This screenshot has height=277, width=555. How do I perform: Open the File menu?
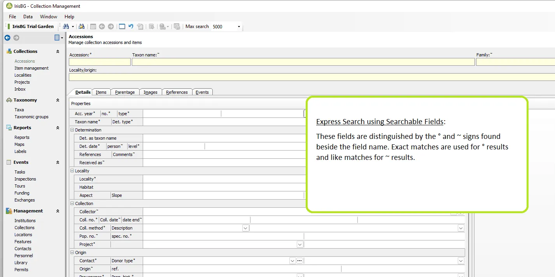[x=12, y=17]
